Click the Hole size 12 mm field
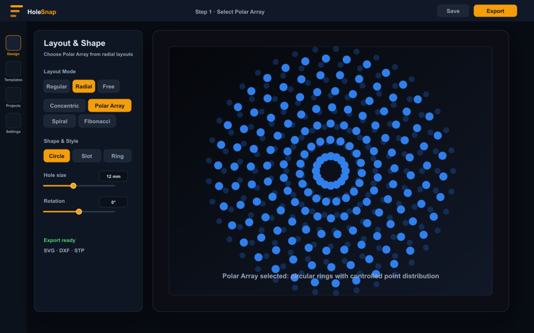The width and height of the screenshot is (534, 333). (x=113, y=176)
